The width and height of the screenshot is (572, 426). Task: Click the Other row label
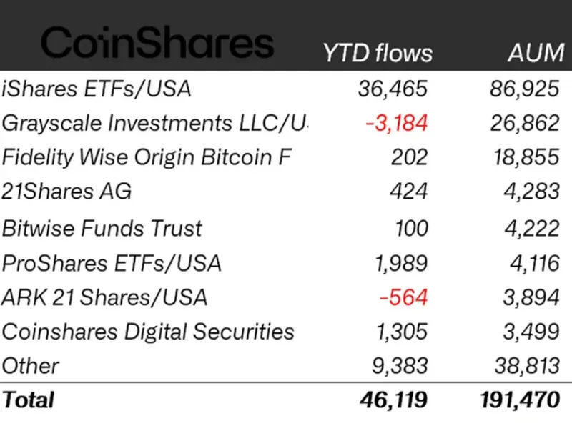tap(31, 366)
